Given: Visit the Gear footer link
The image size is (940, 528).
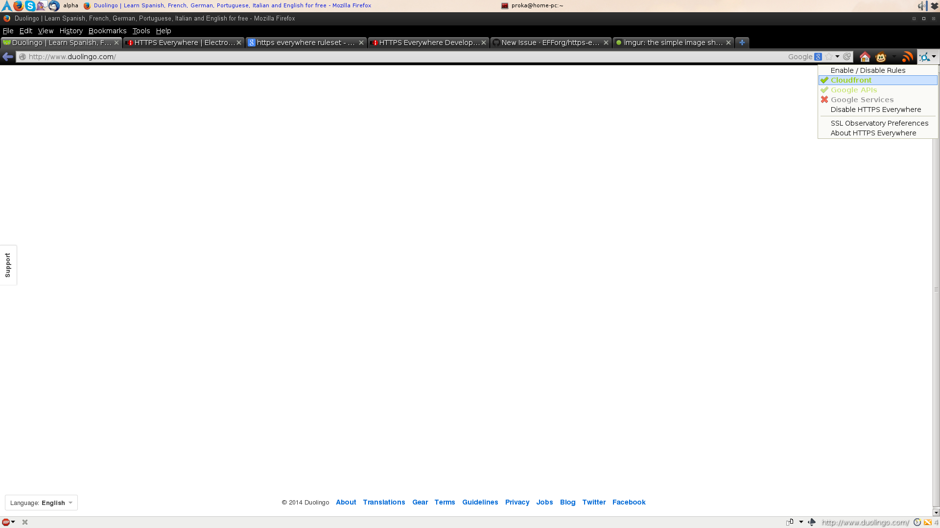Looking at the screenshot, I should (x=420, y=502).
